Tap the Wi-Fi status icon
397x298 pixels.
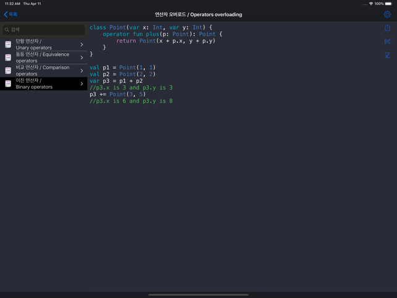point(371,4)
